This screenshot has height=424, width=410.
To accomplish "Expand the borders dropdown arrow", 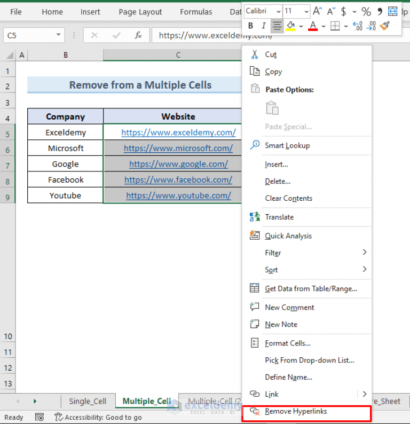I will (x=346, y=26).
